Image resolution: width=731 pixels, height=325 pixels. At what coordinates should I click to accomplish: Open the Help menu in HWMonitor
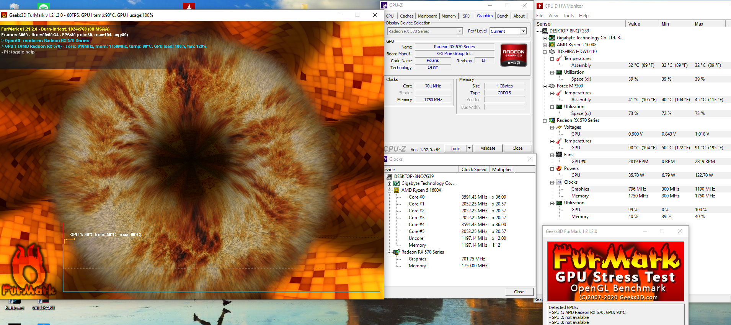584,16
